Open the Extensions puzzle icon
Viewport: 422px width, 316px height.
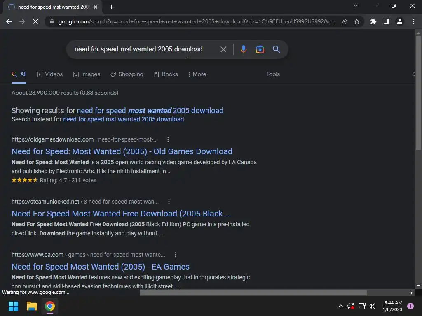[x=373, y=21]
